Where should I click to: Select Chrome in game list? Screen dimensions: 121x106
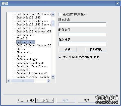click(21, 56)
